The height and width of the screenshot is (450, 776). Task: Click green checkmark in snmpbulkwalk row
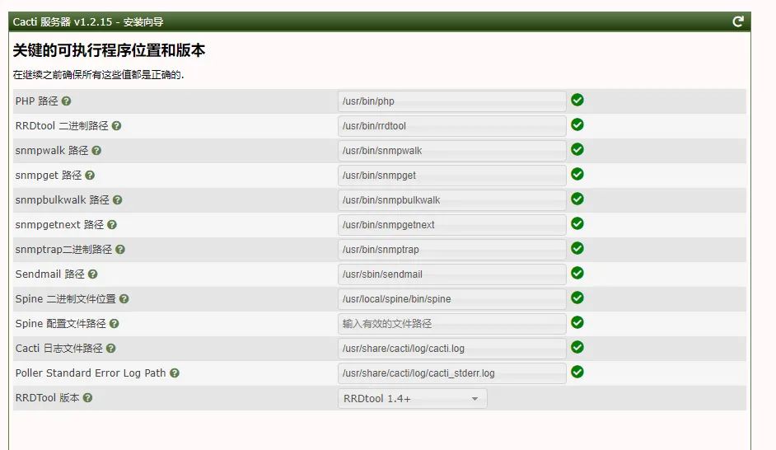tap(577, 199)
